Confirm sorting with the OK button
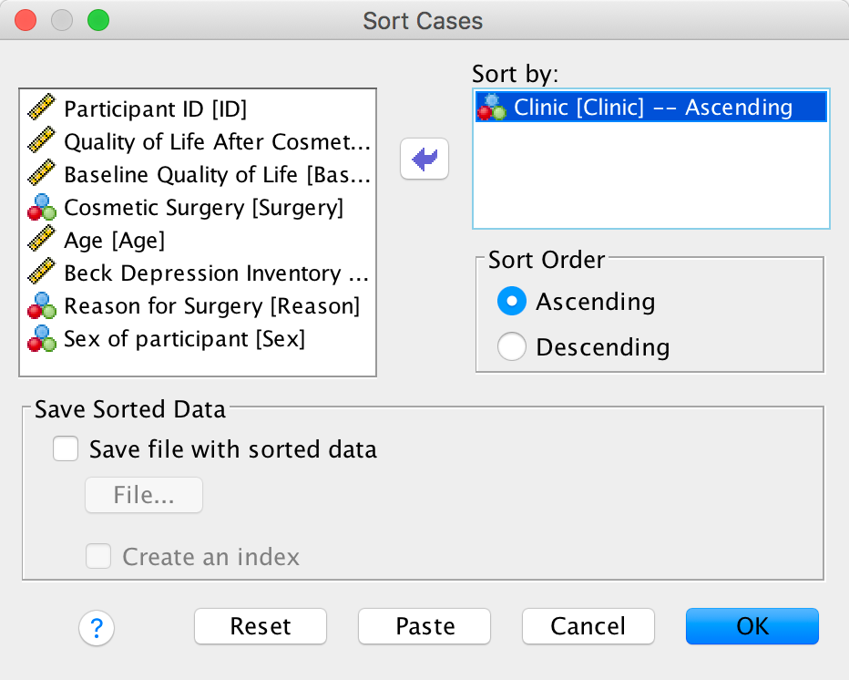 pyautogui.click(x=752, y=626)
